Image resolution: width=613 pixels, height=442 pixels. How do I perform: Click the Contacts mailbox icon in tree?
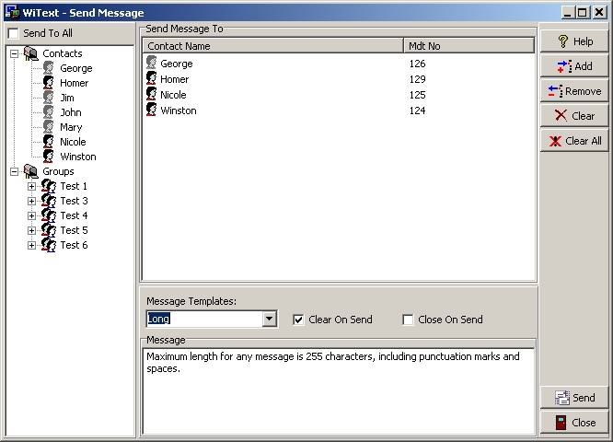[30, 53]
